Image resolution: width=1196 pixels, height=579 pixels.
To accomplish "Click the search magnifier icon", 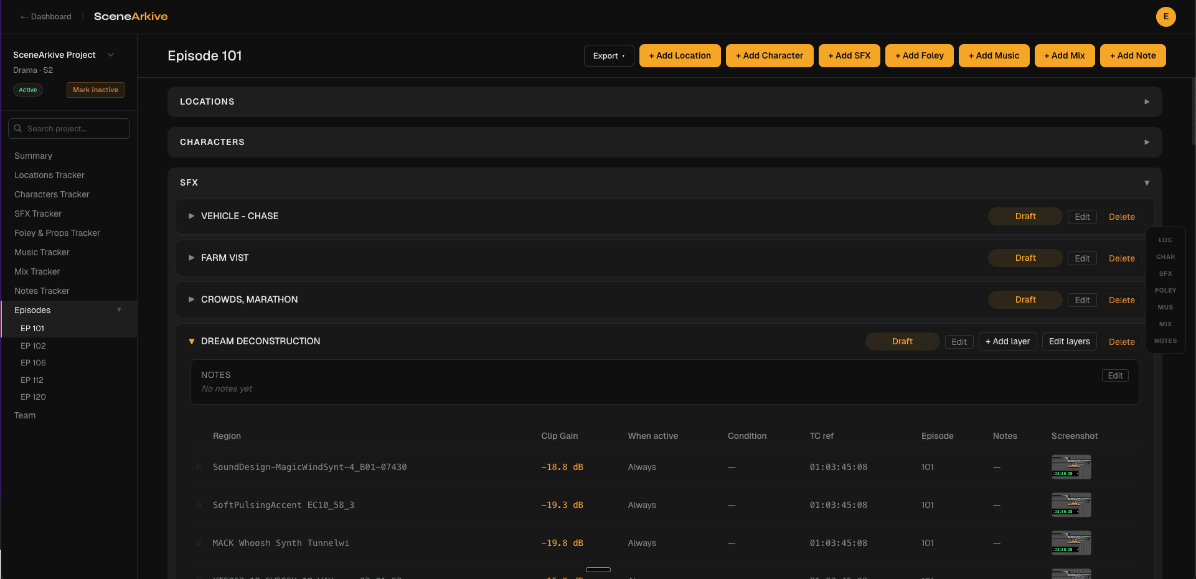I will point(18,128).
